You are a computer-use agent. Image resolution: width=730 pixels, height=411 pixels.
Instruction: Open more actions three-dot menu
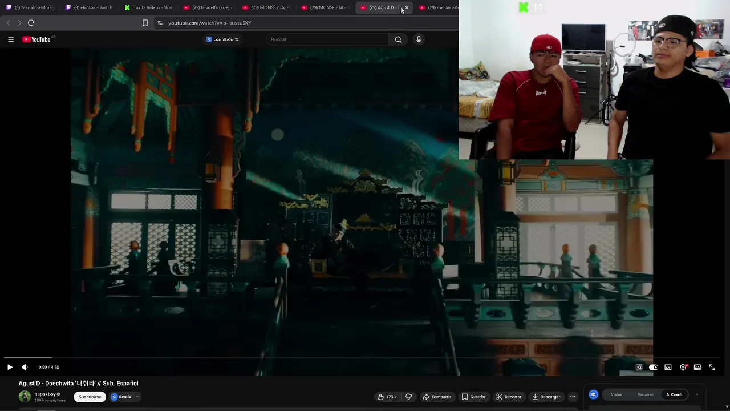pyautogui.click(x=573, y=397)
